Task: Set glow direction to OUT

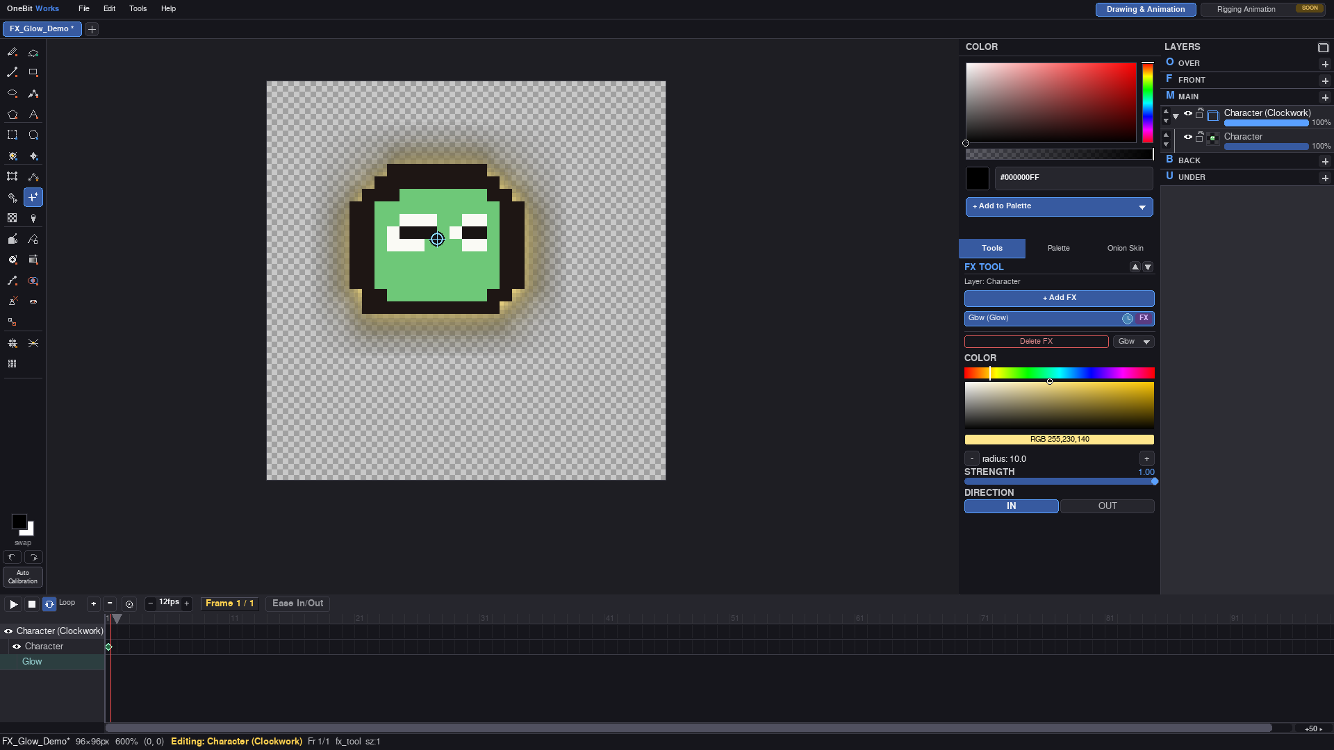Action: click(1107, 506)
